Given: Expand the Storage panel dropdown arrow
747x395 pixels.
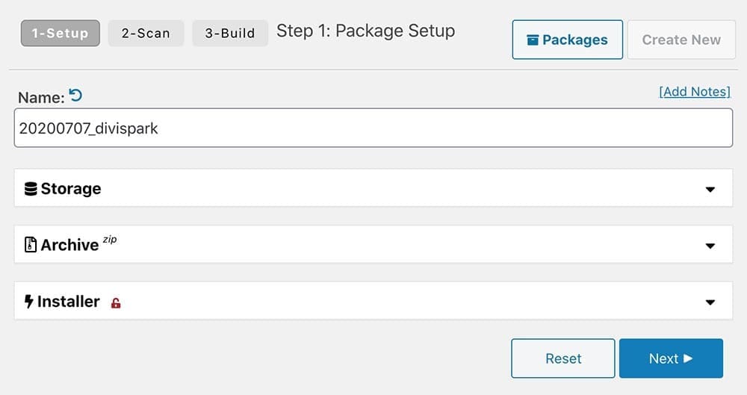Looking at the screenshot, I should [710, 190].
